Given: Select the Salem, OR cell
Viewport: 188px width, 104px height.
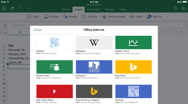Looking at the screenshot, I should point(19,63).
